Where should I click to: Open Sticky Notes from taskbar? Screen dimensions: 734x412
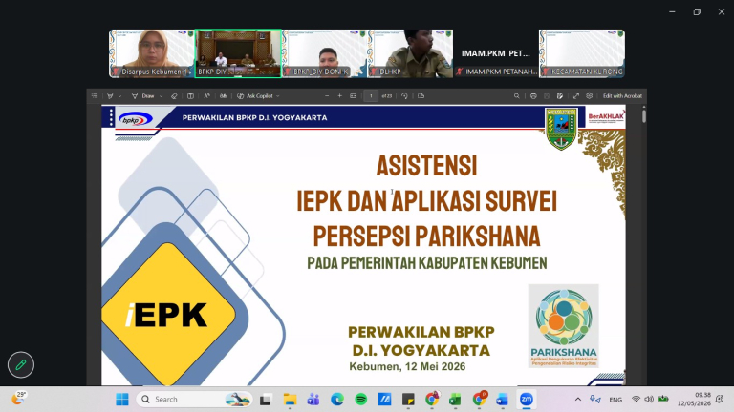point(408,400)
